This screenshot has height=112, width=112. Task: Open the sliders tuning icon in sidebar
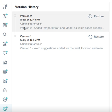[5, 16]
